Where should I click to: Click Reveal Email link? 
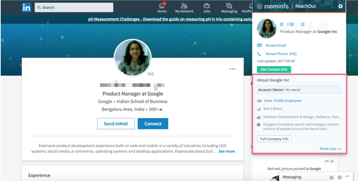[x=276, y=45]
